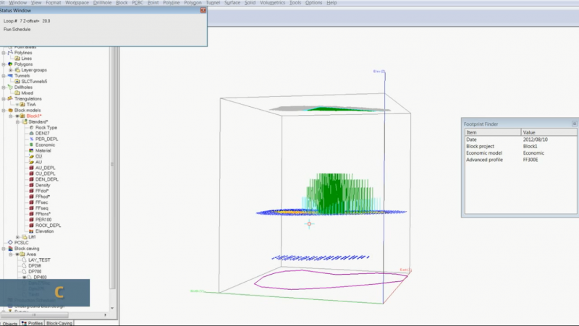Click the PER_DEPL percent icon
579x326 pixels.
pos(30,139)
